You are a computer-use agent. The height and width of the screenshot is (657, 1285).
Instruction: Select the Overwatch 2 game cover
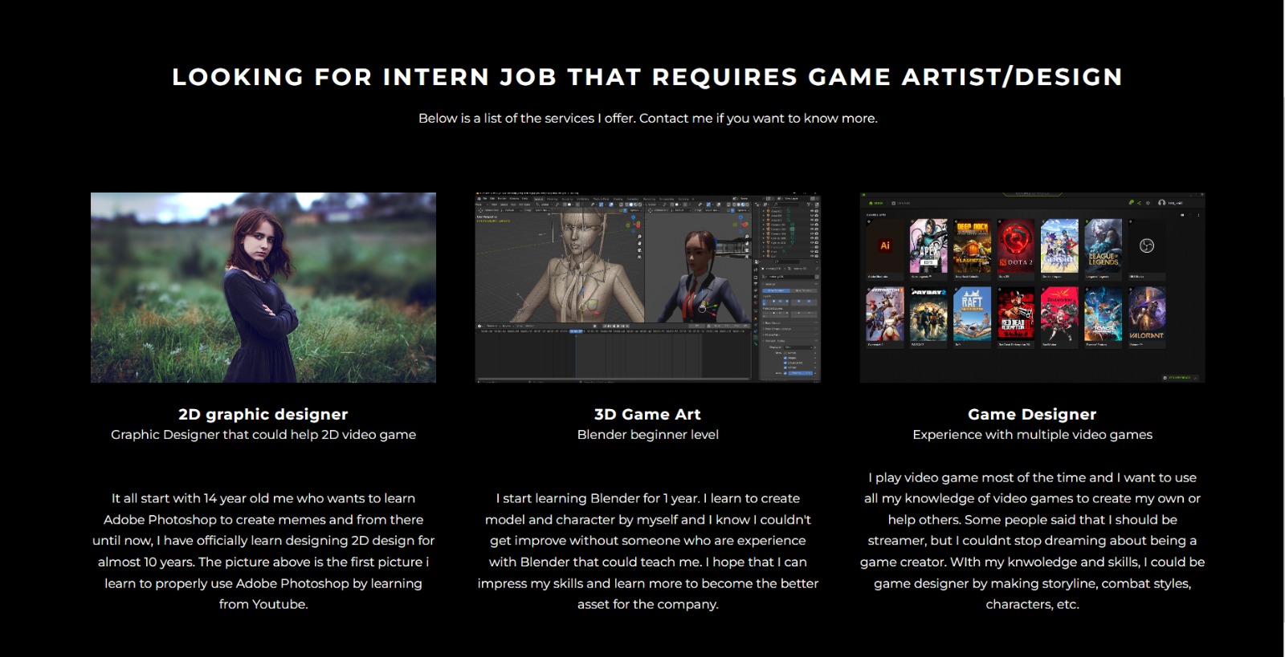(885, 314)
